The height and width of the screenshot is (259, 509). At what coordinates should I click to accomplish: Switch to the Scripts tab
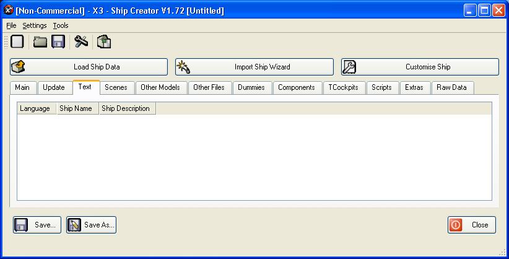[x=381, y=88]
